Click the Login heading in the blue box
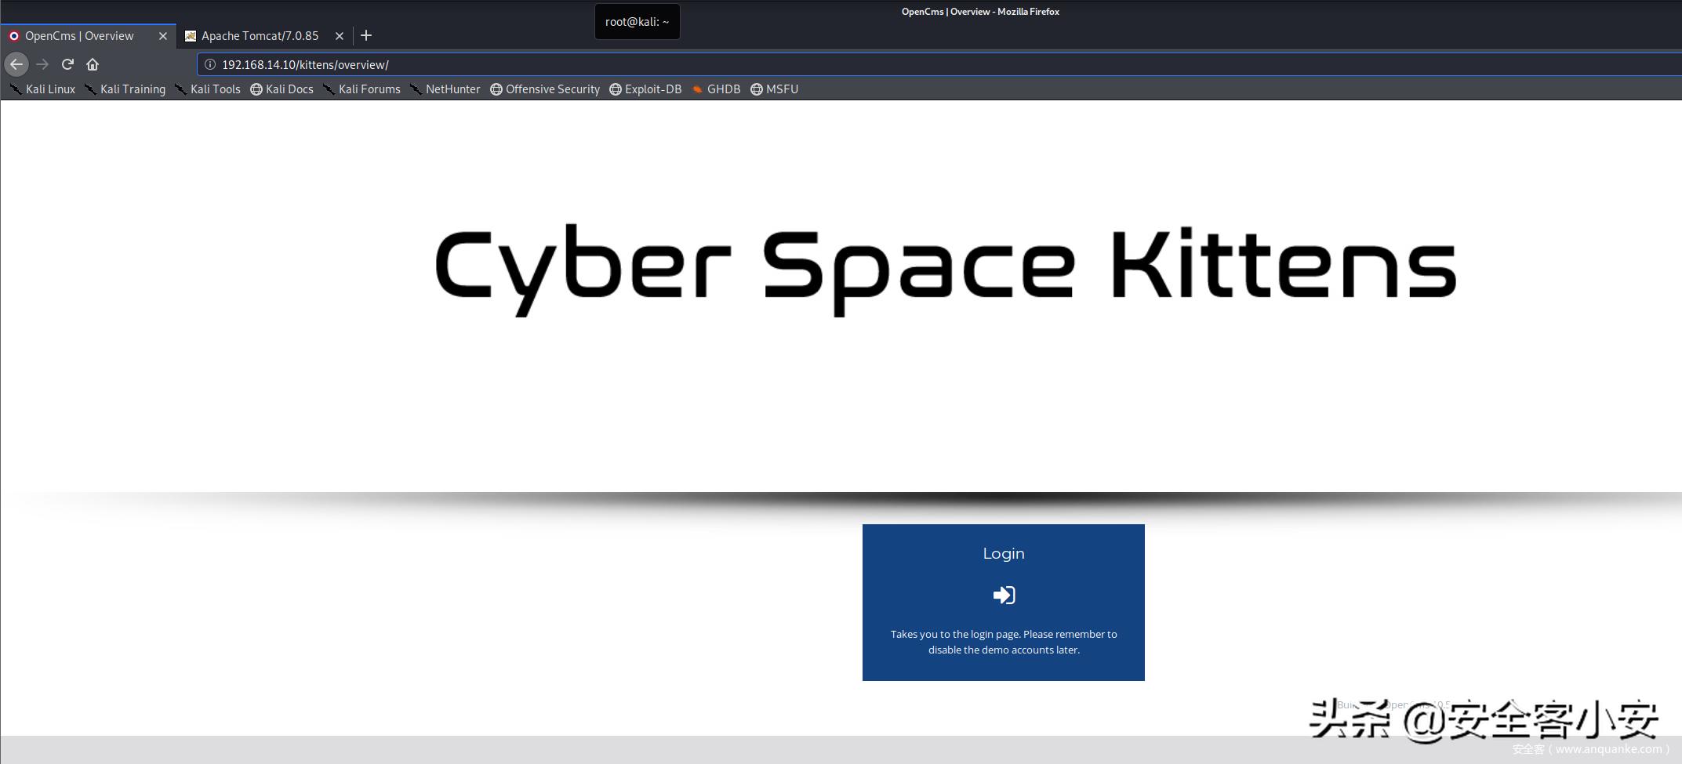1682x764 pixels. coord(1004,553)
